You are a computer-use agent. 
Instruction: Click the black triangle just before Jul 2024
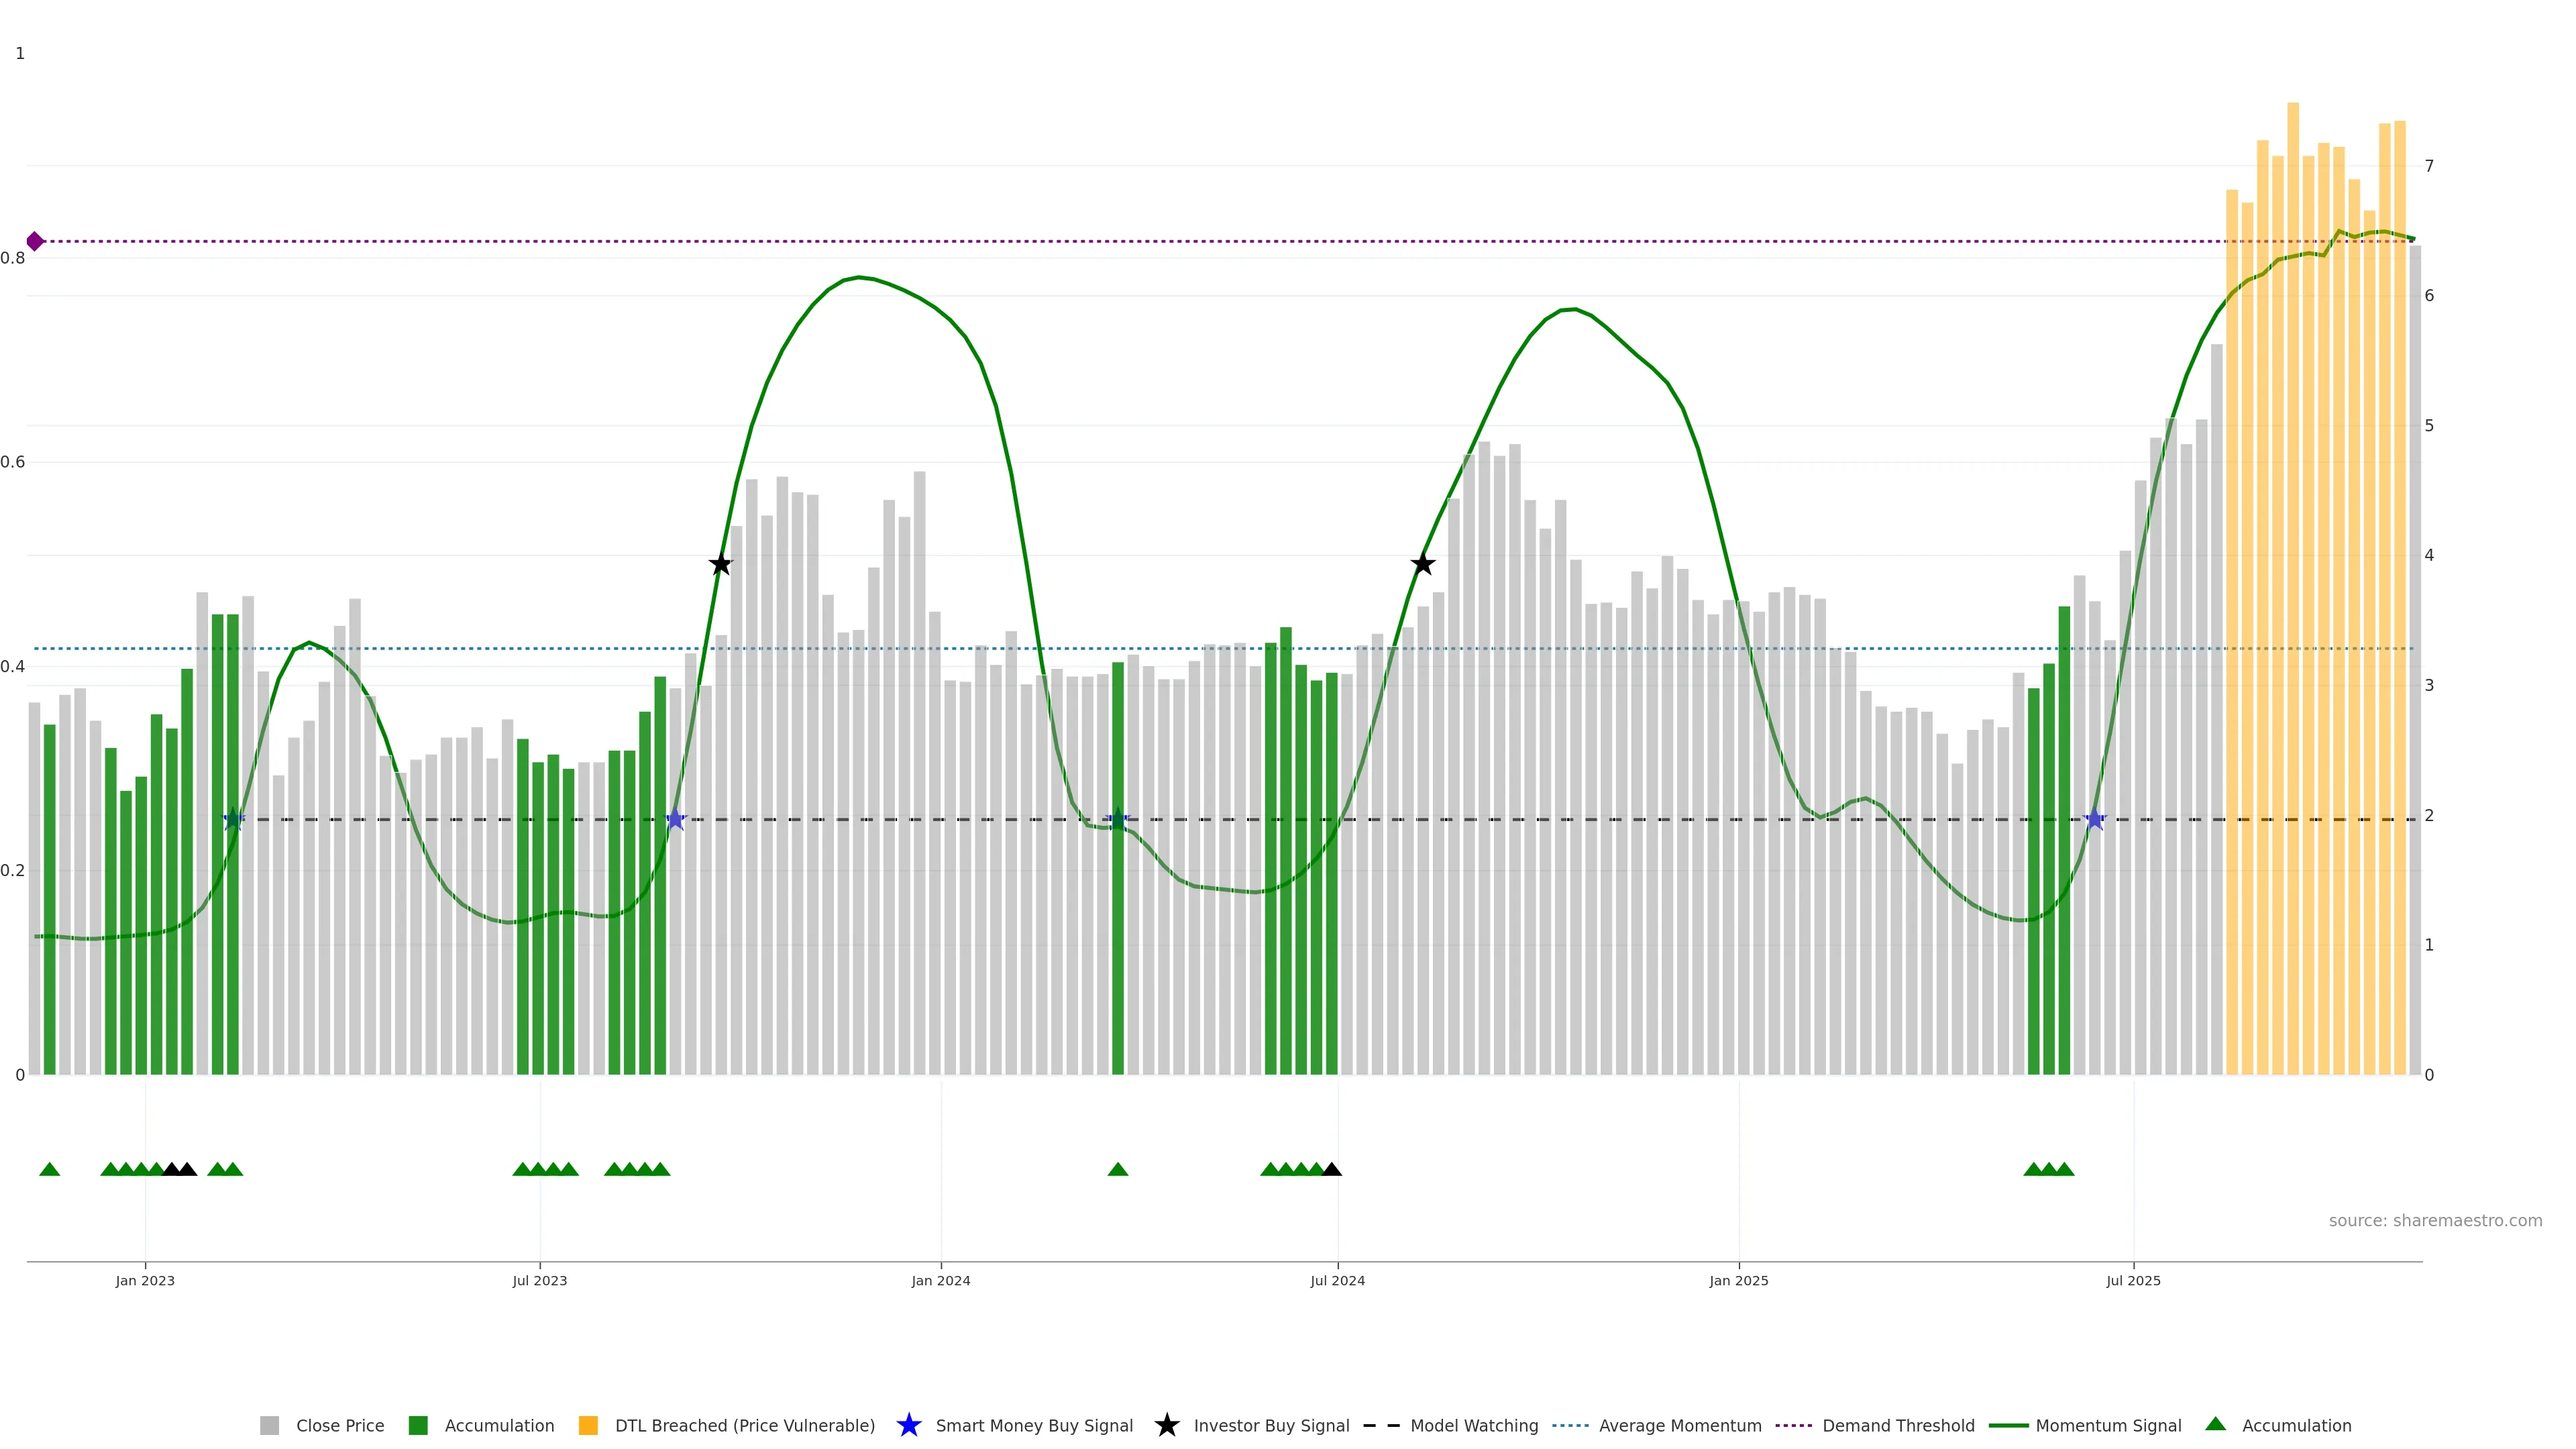[x=1331, y=1169]
